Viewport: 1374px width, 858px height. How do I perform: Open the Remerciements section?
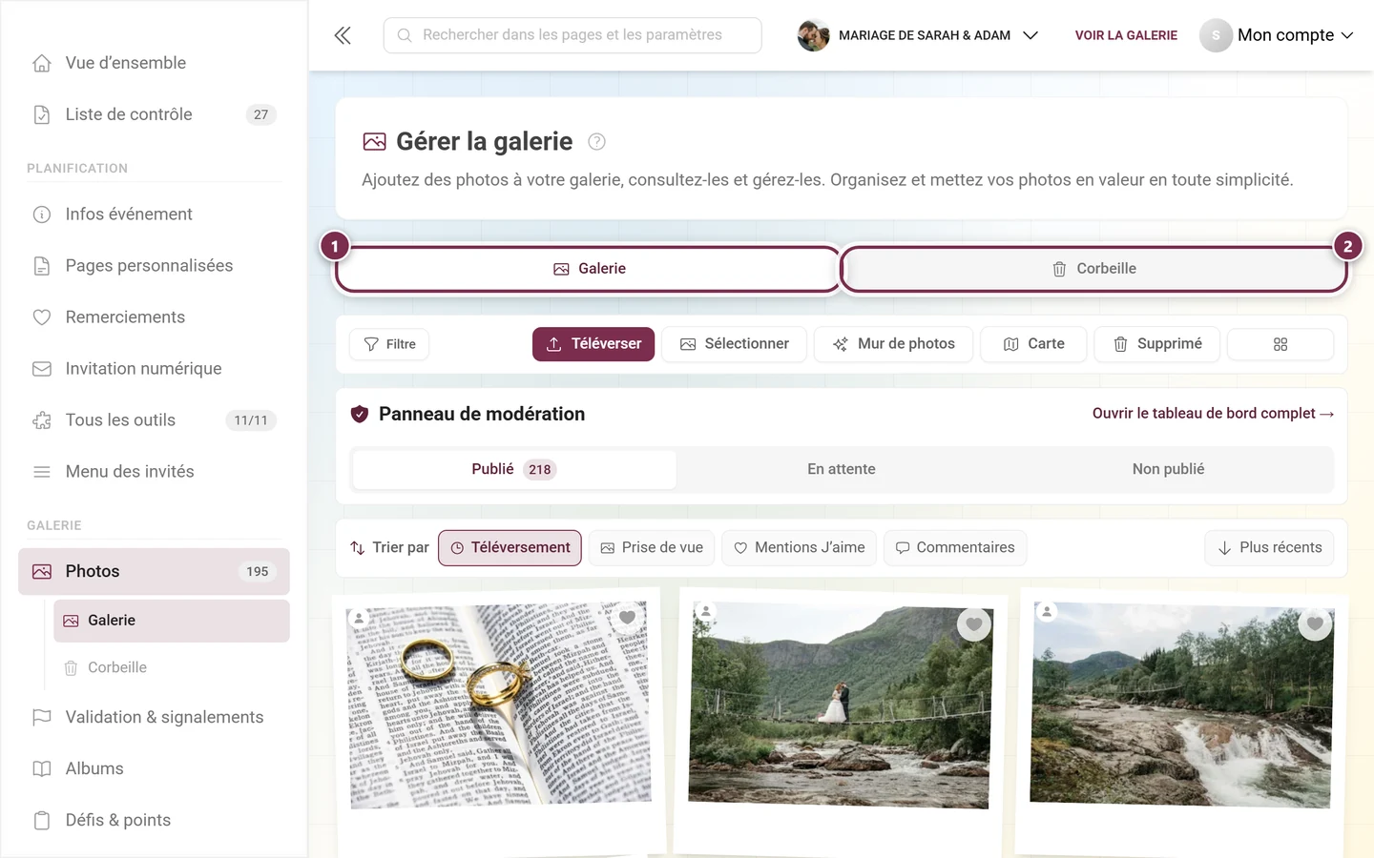click(154, 317)
